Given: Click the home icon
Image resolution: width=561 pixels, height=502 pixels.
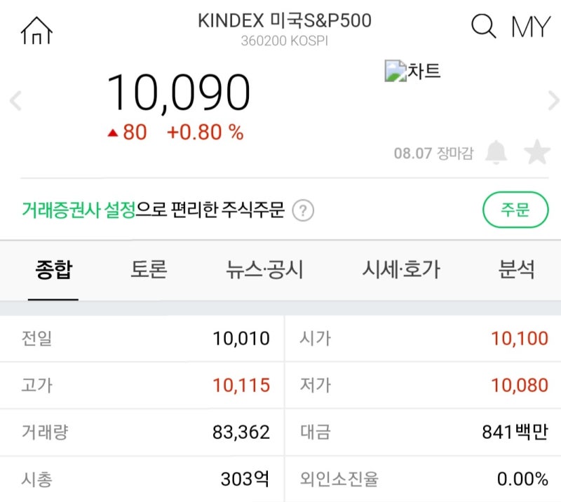Looking at the screenshot, I should coord(36,29).
